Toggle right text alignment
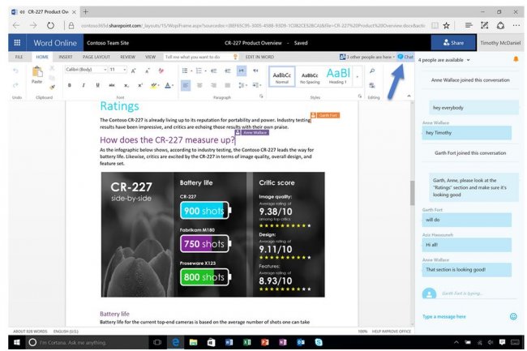The height and width of the screenshot is (351, 527). (213, 85)
